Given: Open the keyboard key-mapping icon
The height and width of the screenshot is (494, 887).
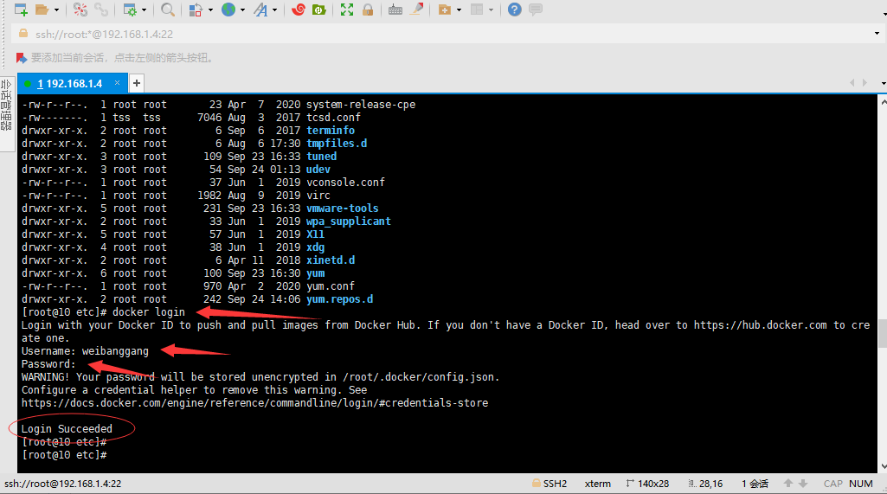Looking at the screenshot, I should coord(395,10).
